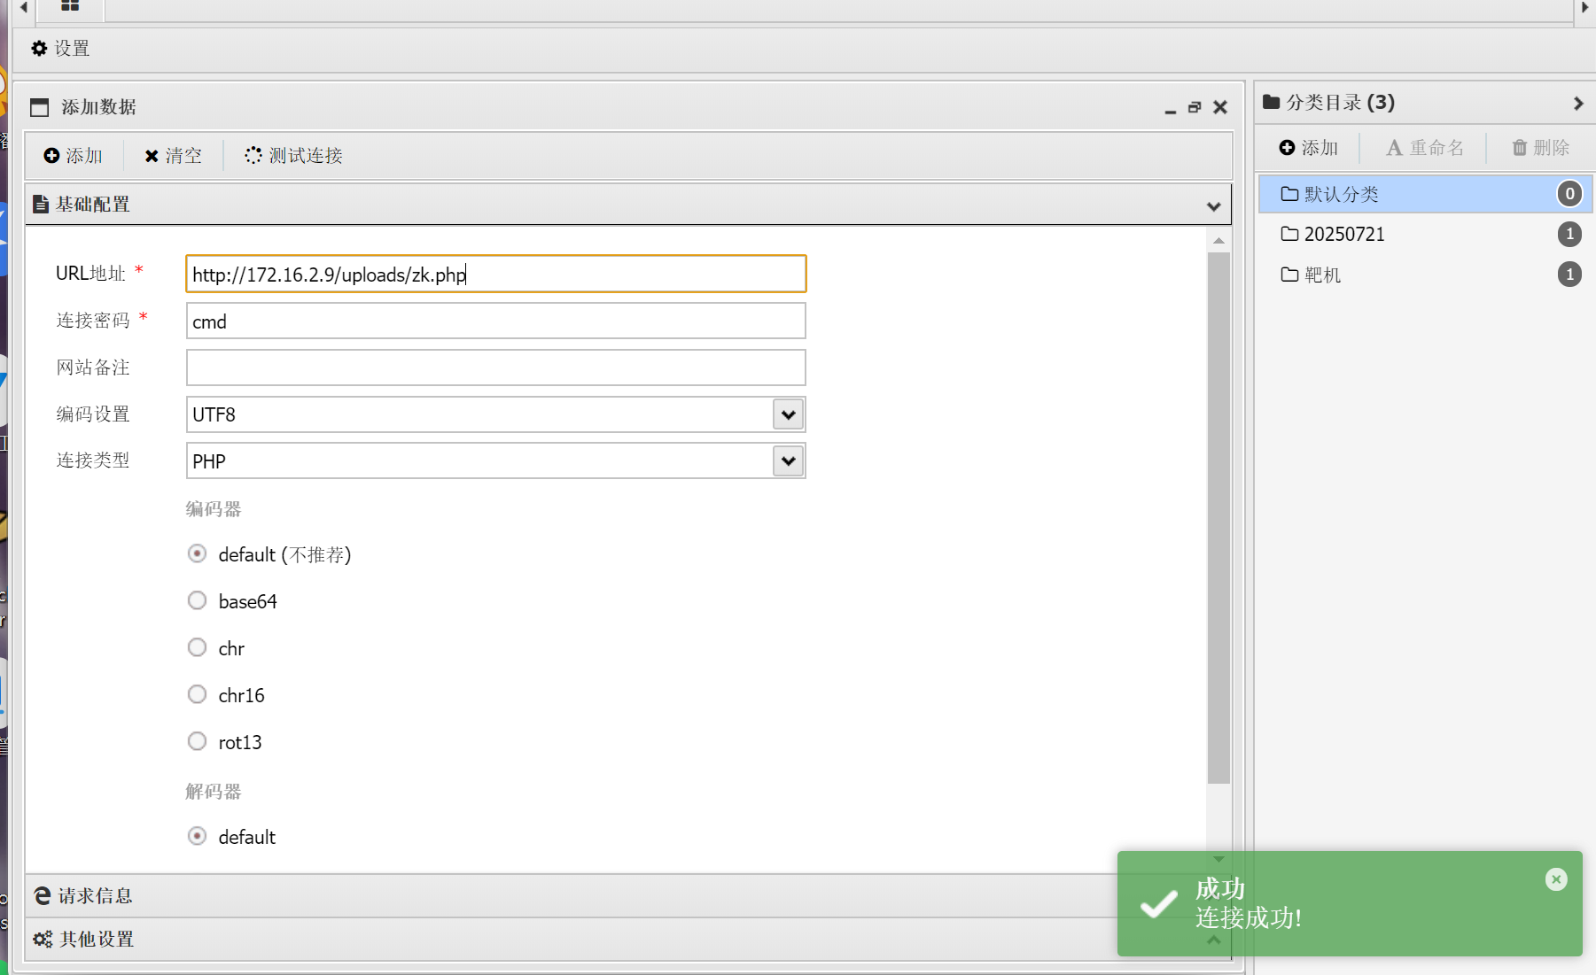Focus the URL地址 input field
Screen dimensions: 1596x975
(x=496, y=274)
